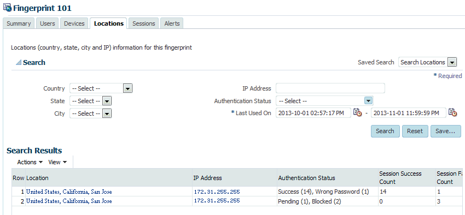This screenshot has height=215, width=465.
Task: Sort by Session Success Count column header
Action: [x=407, y=178]
